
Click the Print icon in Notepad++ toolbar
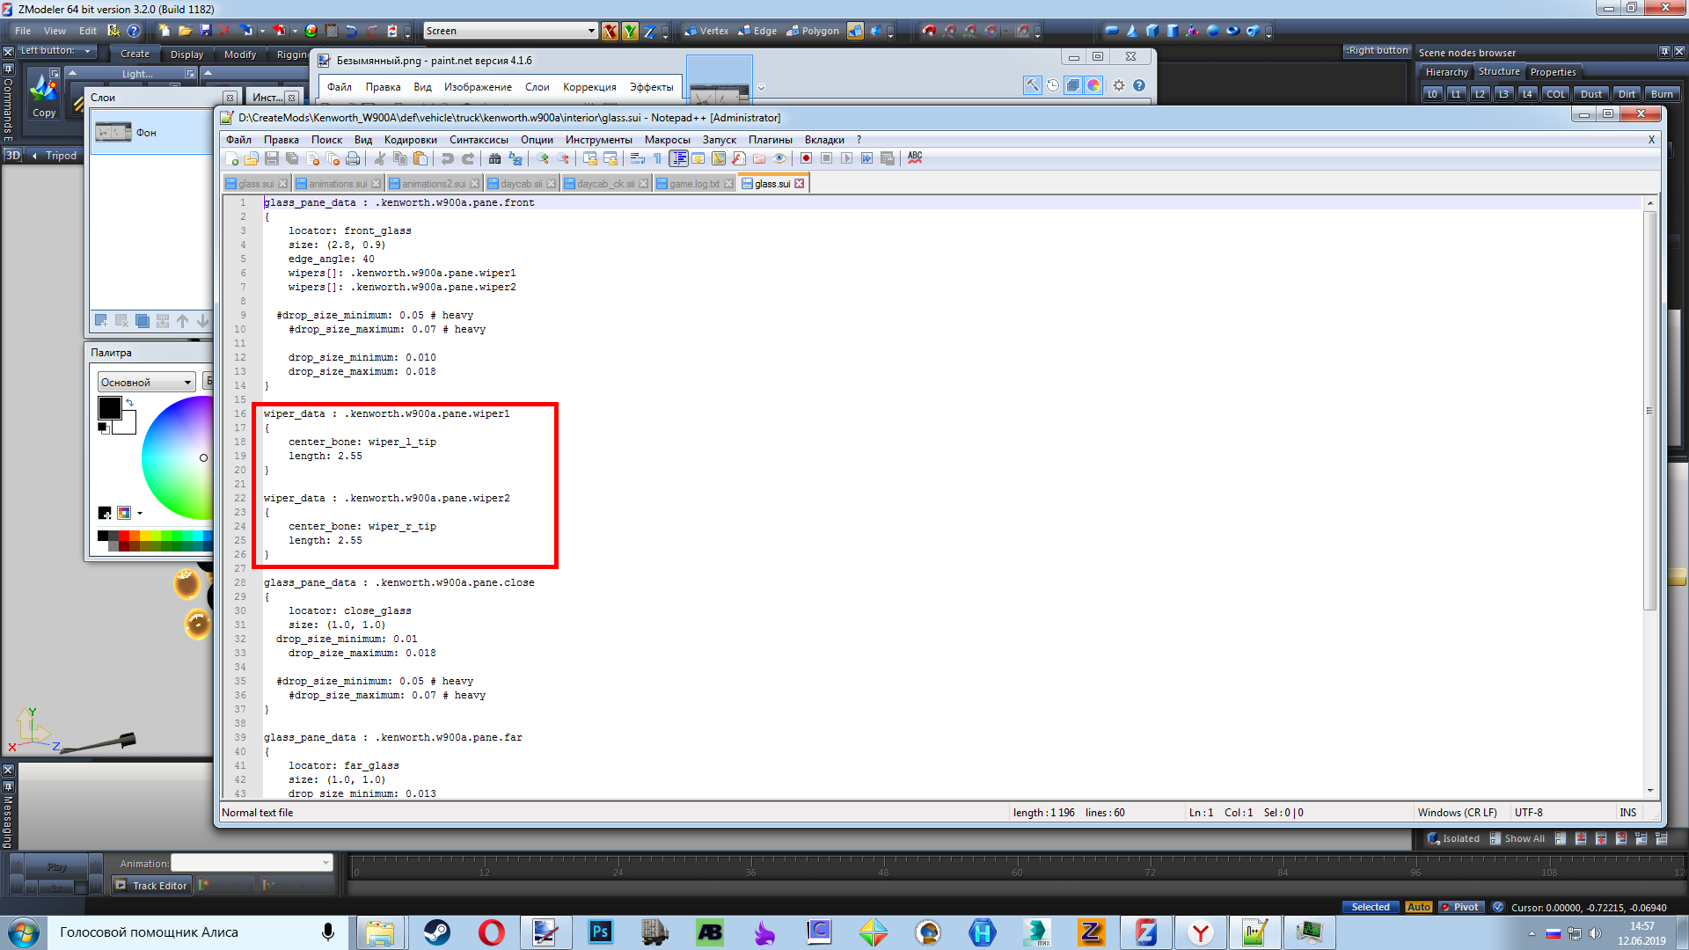(x=353, y=158)
